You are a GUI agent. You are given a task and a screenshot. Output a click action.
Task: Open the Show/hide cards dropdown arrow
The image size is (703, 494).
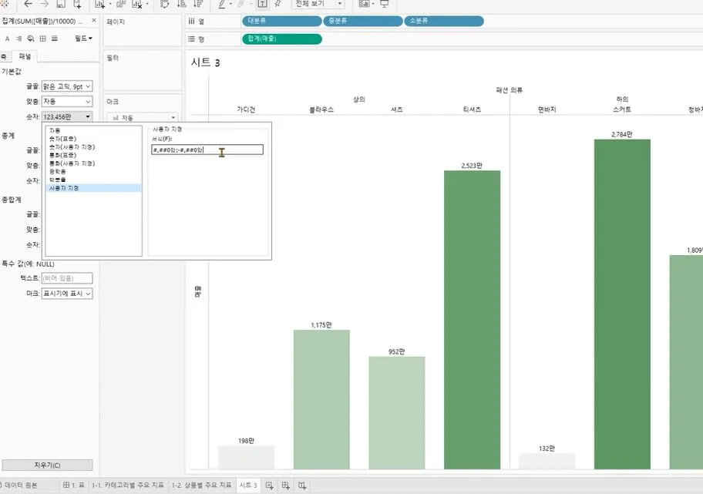373,4
